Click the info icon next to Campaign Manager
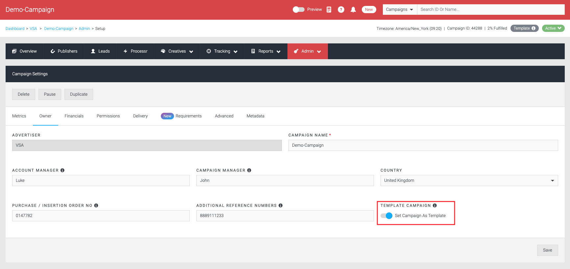The width and height of the screenshot is (570, 269). click(x=249, y=170)
